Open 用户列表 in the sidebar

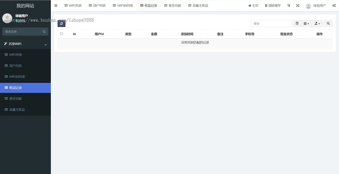point(25,66)
